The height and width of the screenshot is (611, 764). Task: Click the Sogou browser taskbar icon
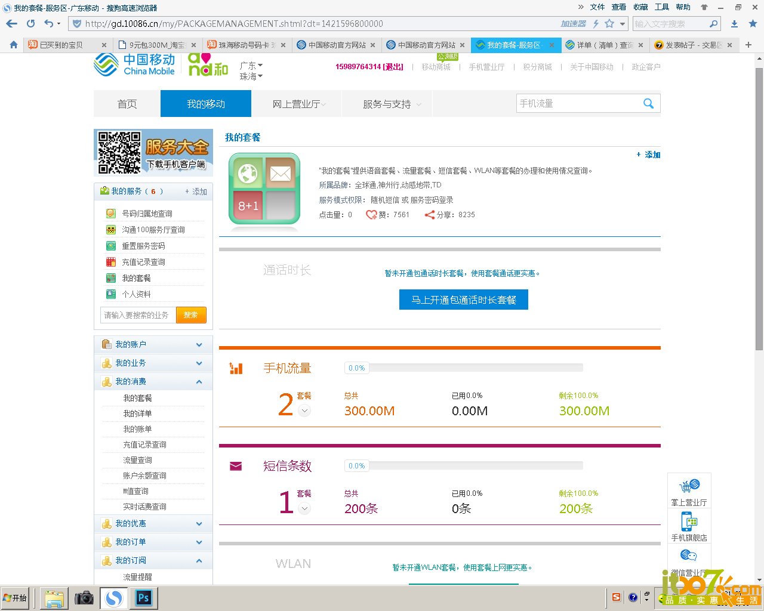(x=114, y=598)
